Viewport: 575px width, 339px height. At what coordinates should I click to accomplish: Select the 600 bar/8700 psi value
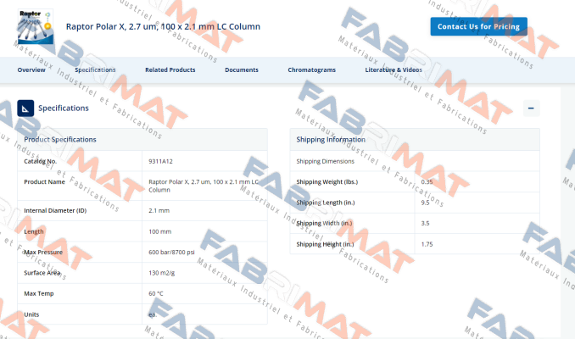pyautogui.click(x=171, y=253)
